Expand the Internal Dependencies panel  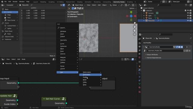153,58
